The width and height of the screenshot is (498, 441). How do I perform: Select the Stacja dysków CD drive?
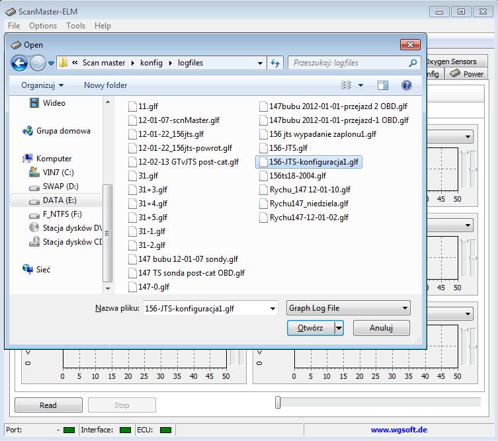(x=65, y=242)
